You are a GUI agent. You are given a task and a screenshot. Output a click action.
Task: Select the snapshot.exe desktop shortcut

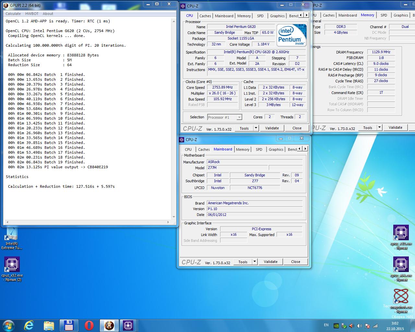click(401, 301)
